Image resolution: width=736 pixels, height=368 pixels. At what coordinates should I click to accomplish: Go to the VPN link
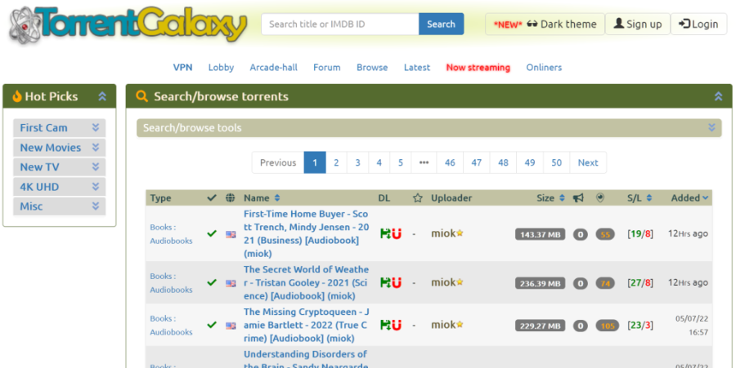(182, 68)
